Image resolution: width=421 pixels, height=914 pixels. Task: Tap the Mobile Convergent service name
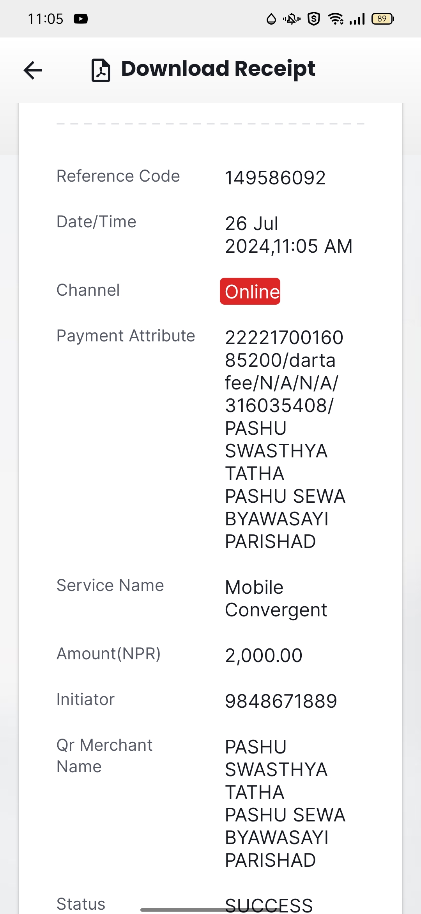[x=276, y=598]
